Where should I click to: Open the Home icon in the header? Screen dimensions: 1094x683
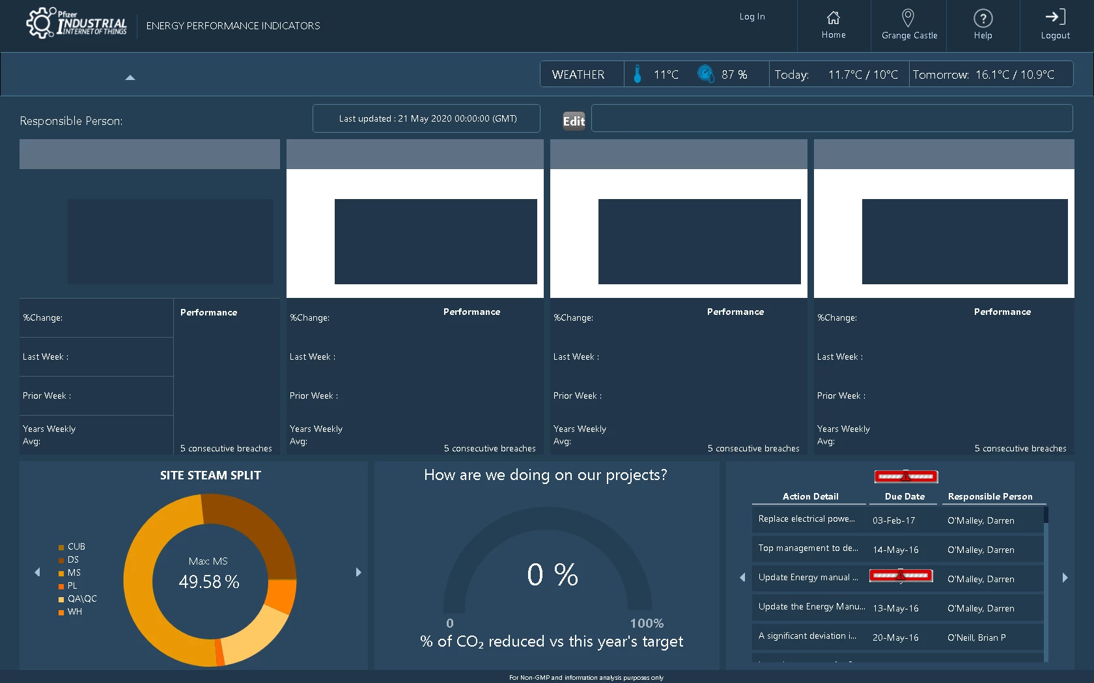pos(834,18)
